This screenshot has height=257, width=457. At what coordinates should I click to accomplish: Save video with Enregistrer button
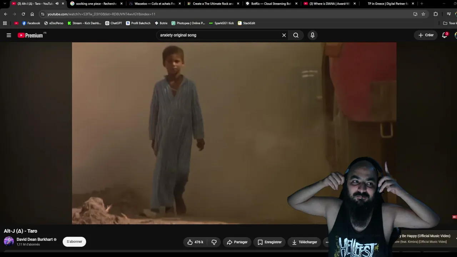[x=270, y=242]
